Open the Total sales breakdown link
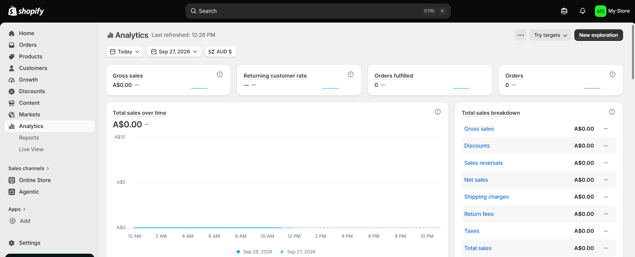 (x=478, y=248)
